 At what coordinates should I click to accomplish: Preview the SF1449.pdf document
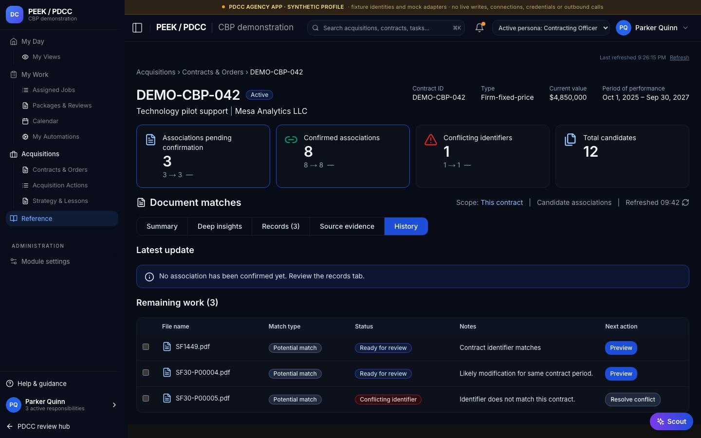pos(621,348)
